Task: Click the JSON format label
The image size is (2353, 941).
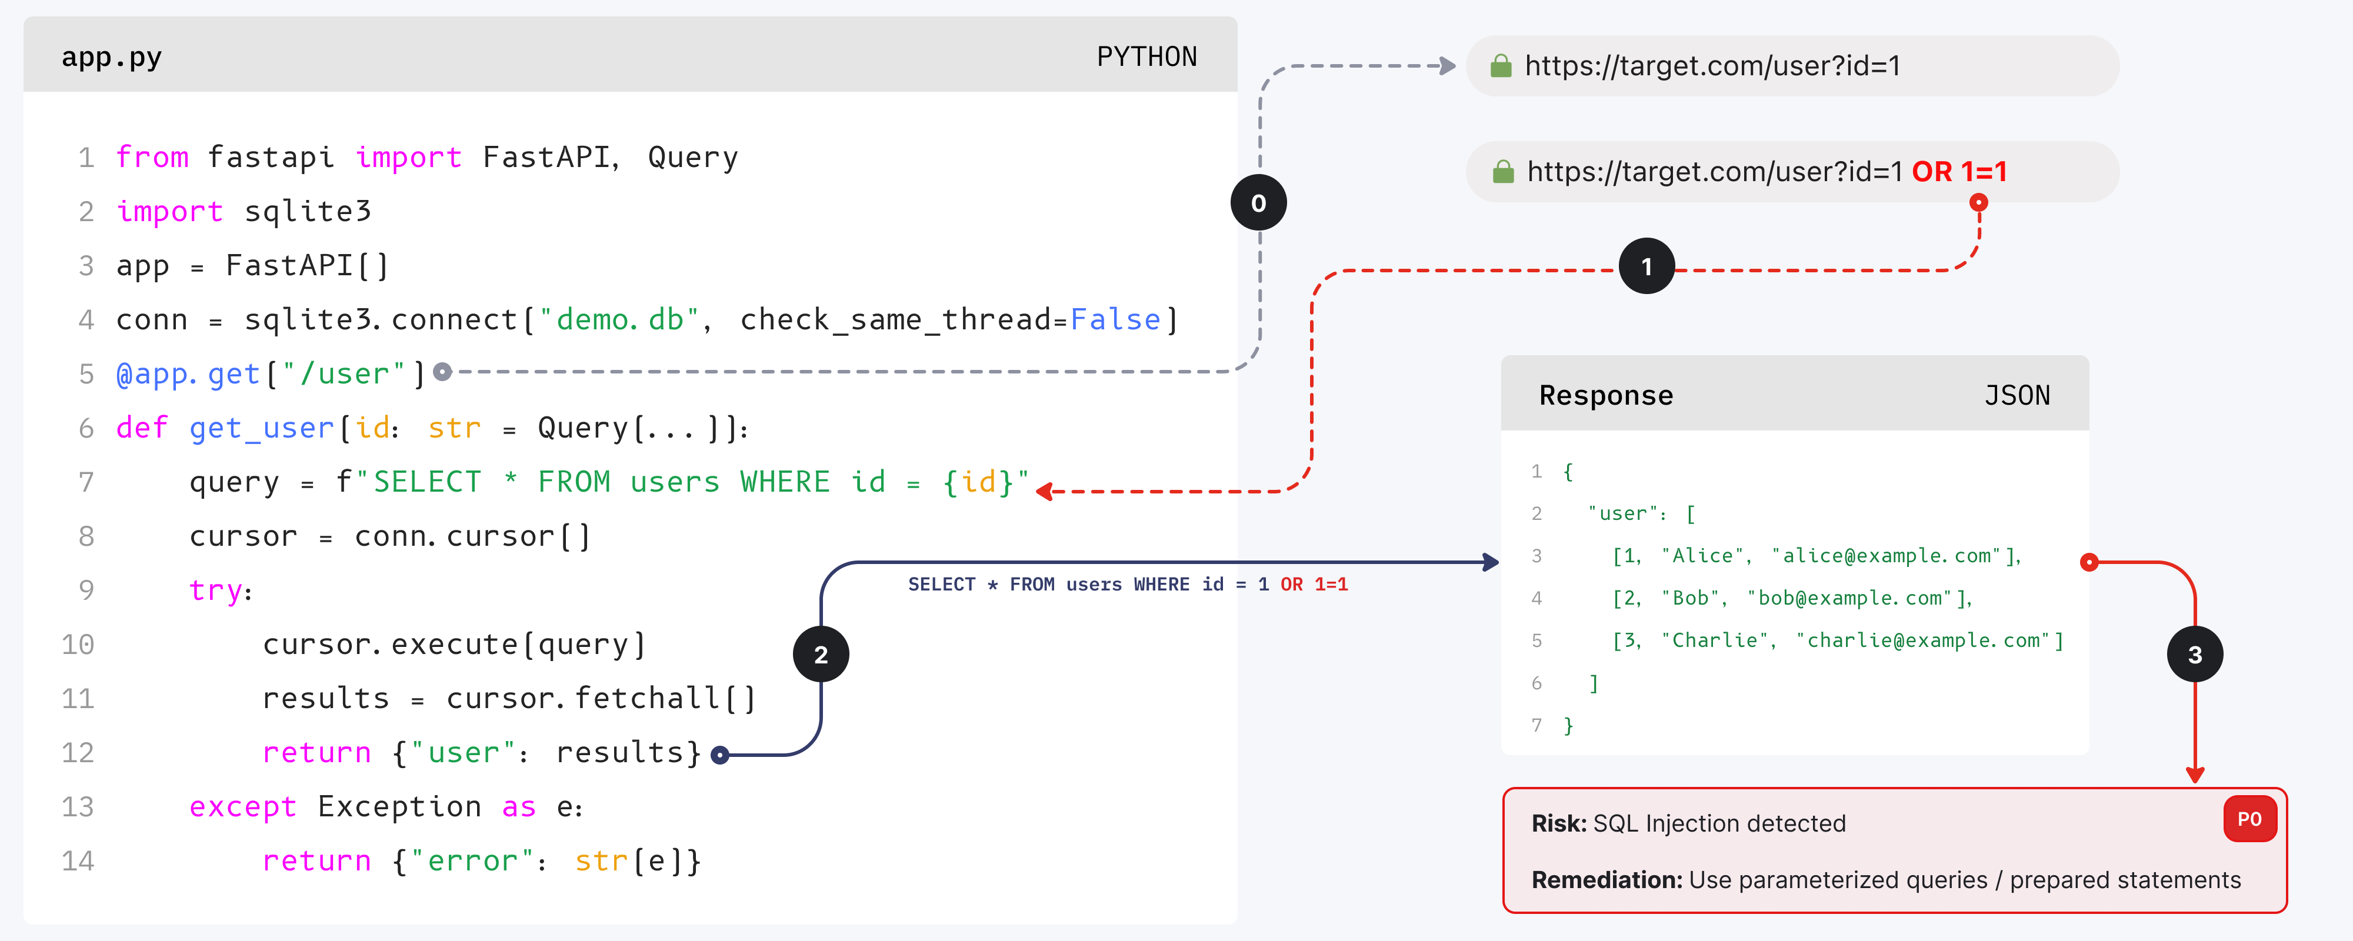Action: tap(2017, 395)
